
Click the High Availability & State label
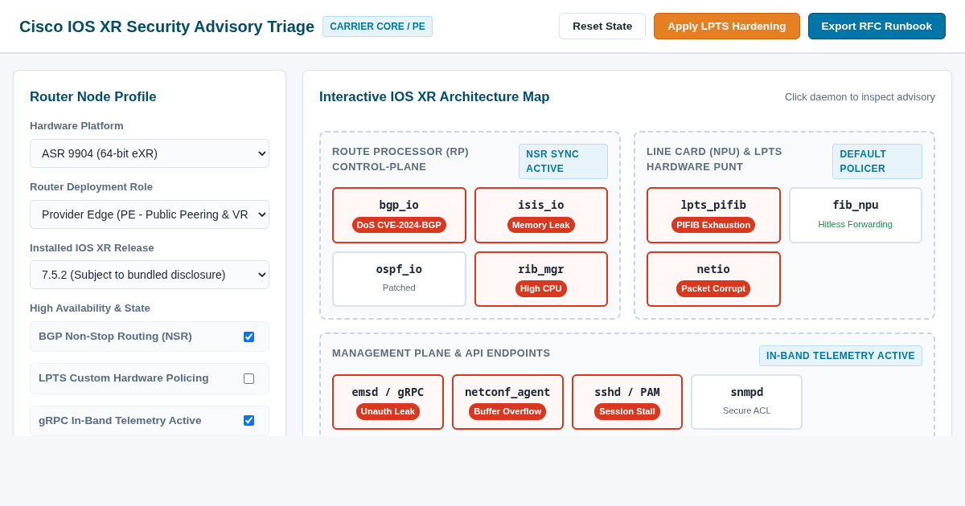90,308
